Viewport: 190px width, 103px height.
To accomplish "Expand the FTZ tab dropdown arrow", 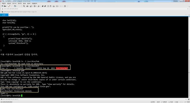I will (x=7, y=15).
